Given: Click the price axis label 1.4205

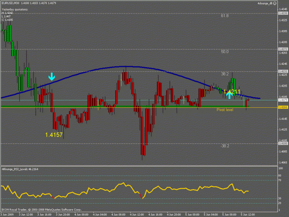Looking at the screenshot, I should pyautogui.click(x=283, y=86).
